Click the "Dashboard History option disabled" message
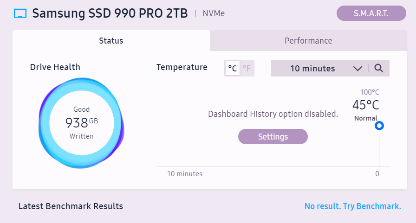416x223 pixels. click(x=273, y=114)
